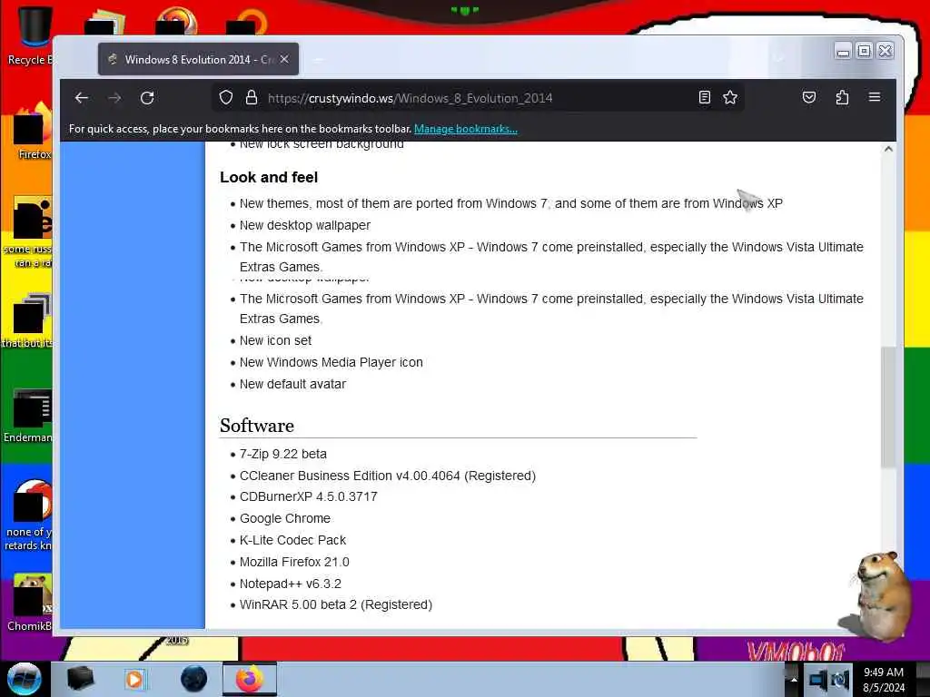Toggle reader view for this page
This screenshot has width=930, height=697.
705,97
